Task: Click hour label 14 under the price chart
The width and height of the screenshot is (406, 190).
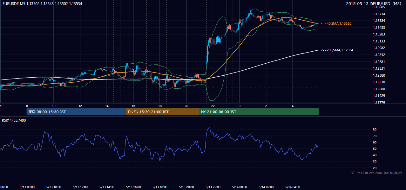Action: (x=107, y=106)
